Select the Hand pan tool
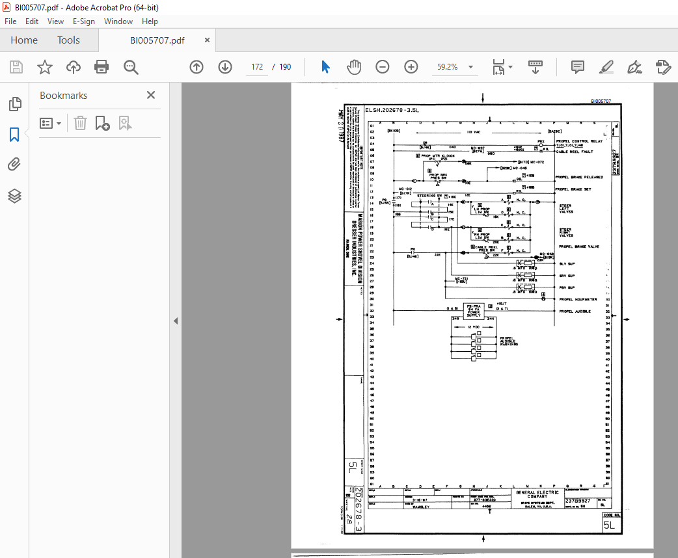This screenshot has width=678, height=558. point(354,67)
